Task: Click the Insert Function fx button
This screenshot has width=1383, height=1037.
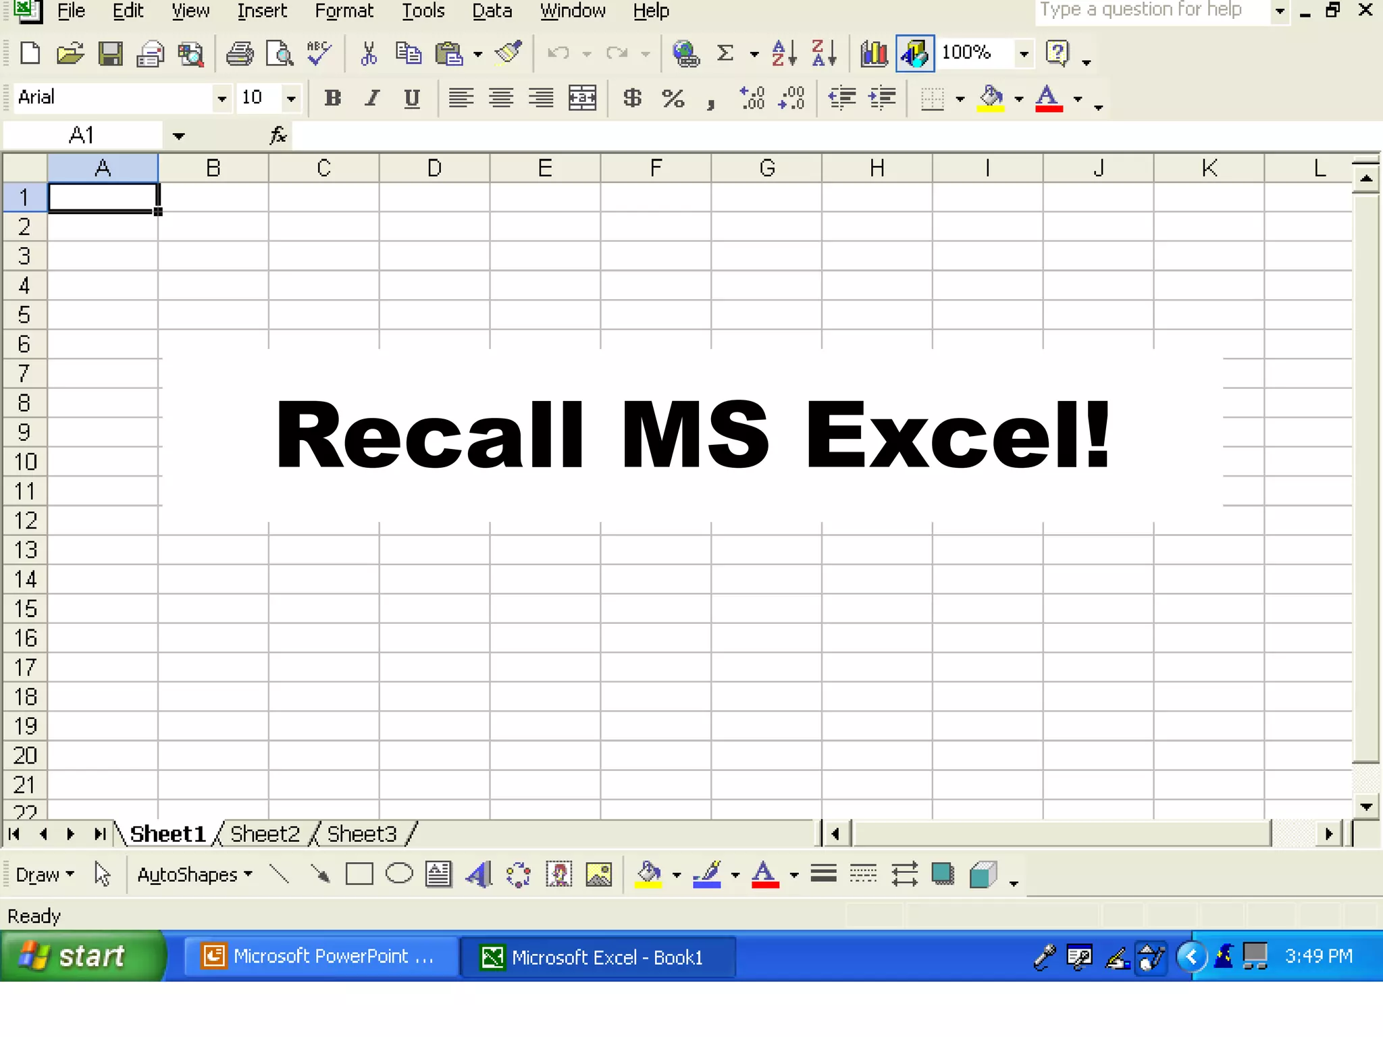Action: pyautogui.click(x=278, y=136)
